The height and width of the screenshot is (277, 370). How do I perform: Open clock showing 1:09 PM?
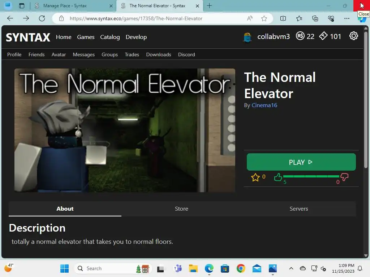tap(343, 268)
